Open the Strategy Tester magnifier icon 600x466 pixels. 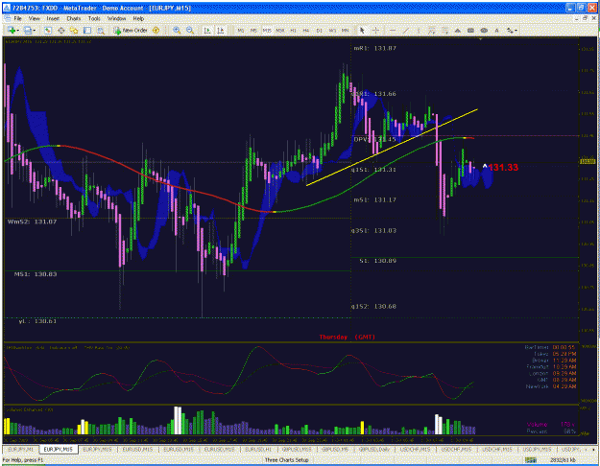pos(100,30)
